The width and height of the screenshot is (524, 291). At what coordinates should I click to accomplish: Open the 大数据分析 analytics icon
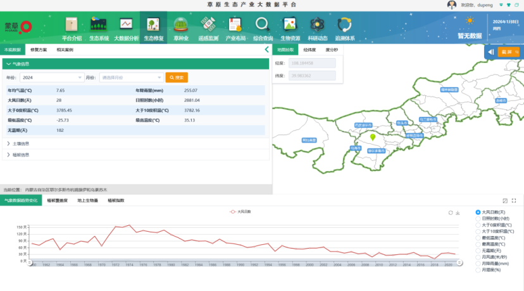[x=126, y=25]
